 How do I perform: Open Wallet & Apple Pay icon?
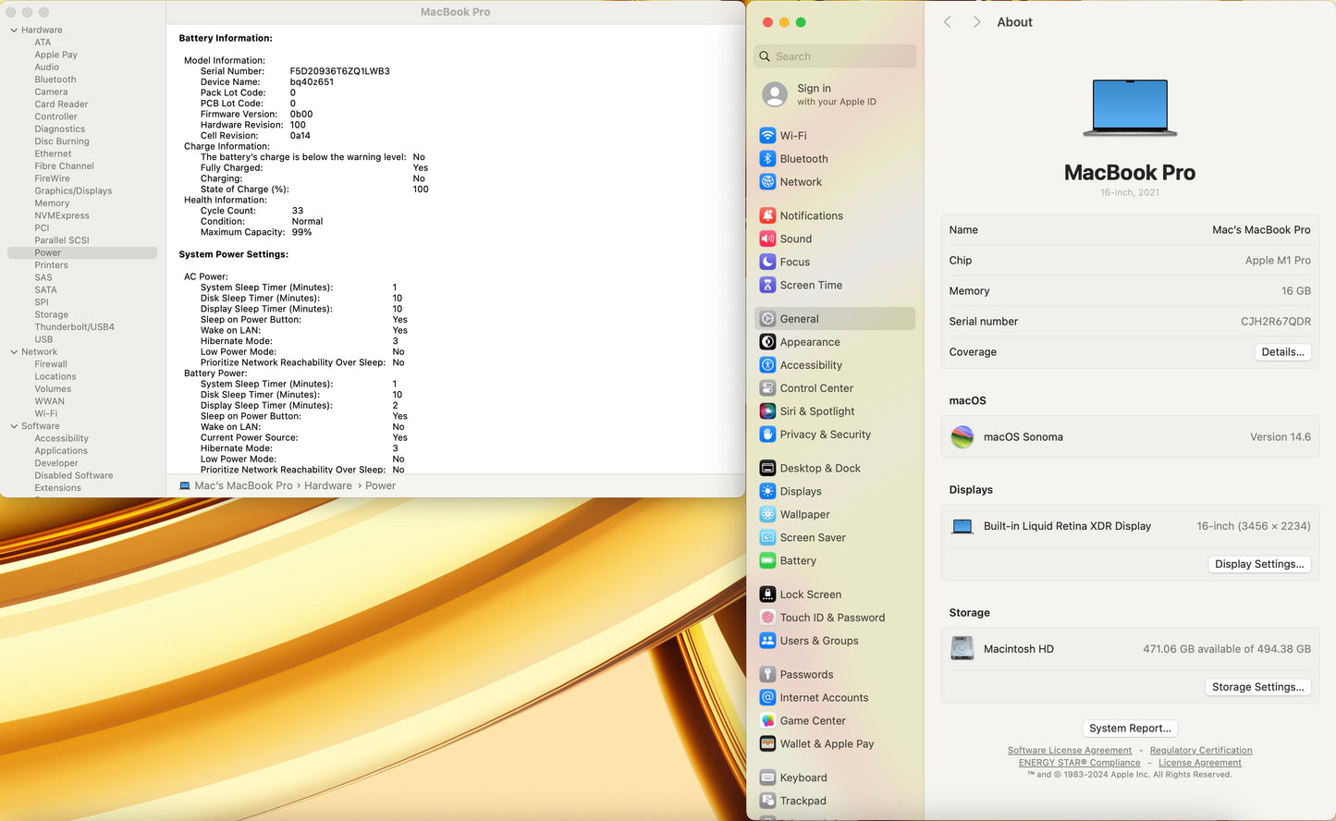(x=767, y=743)
